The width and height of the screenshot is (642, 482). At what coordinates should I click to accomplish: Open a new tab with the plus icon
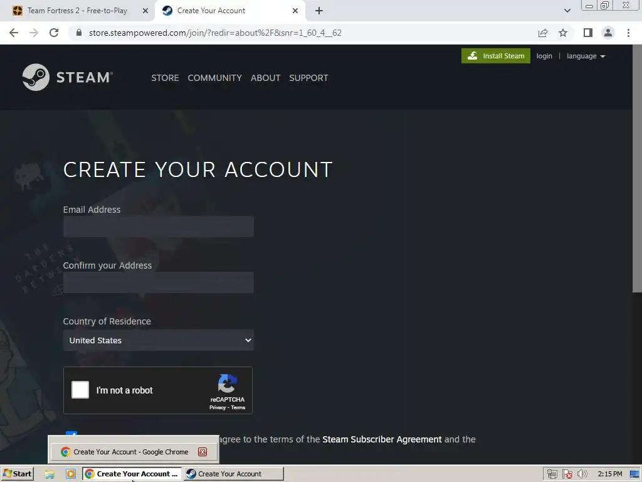(x=319, y=11)
